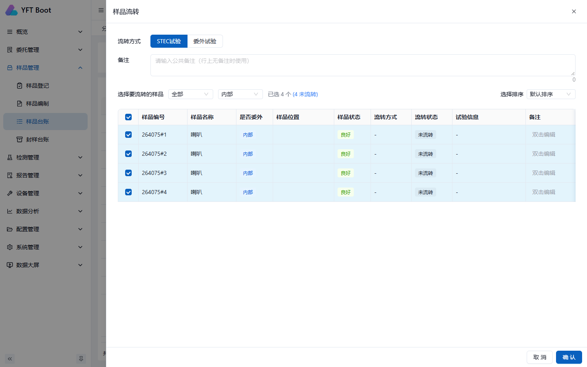
Task: Open the 样品台账 menu item
Action: (45, 122)
